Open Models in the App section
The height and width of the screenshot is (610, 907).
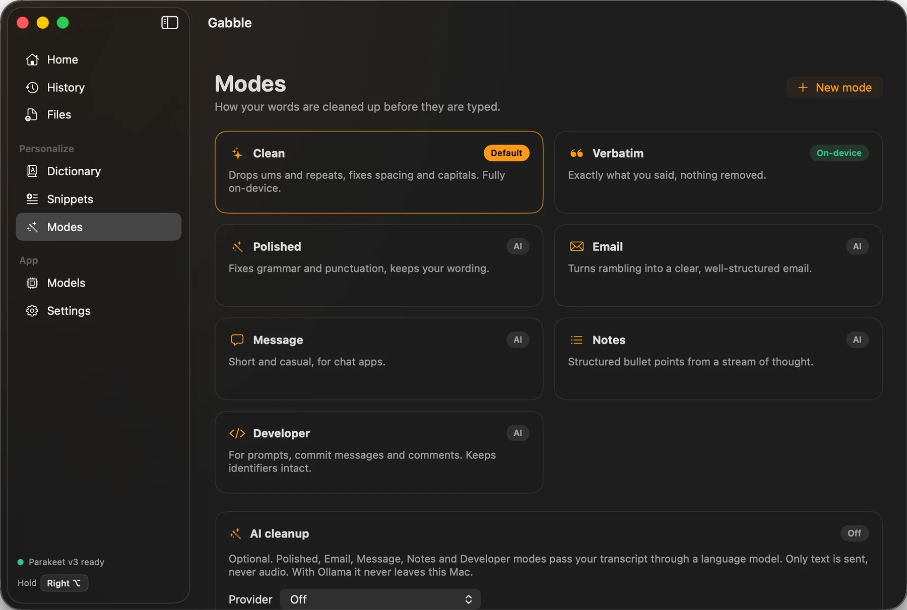coord(98,283)
